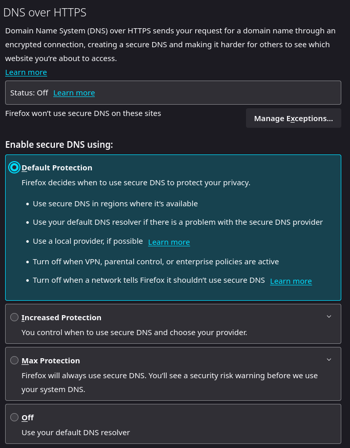Click 'You control when to use secure DNS' description
Viewport: 350px width, 448px height.
pyautogui.click(x=134, y=333)
